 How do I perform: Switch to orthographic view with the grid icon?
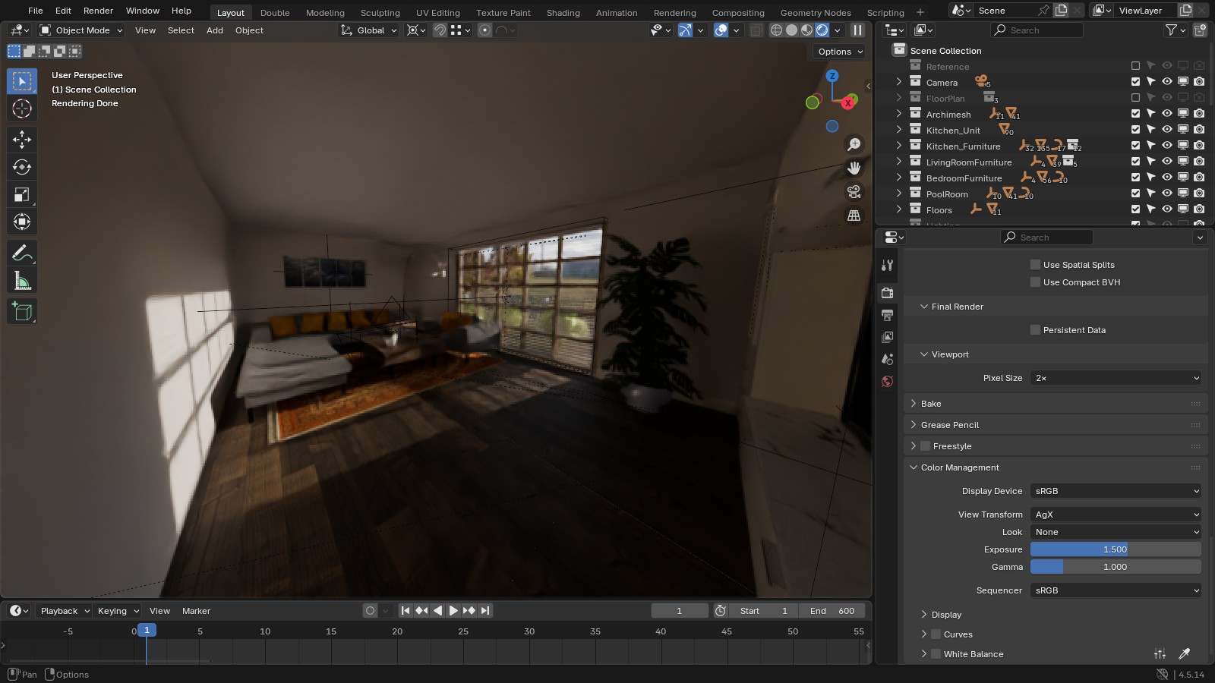pos(854,216)
